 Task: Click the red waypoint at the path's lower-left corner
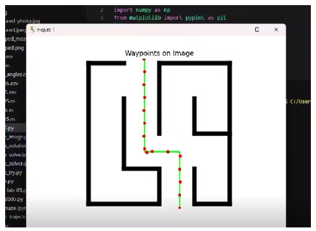coord(146,152)
